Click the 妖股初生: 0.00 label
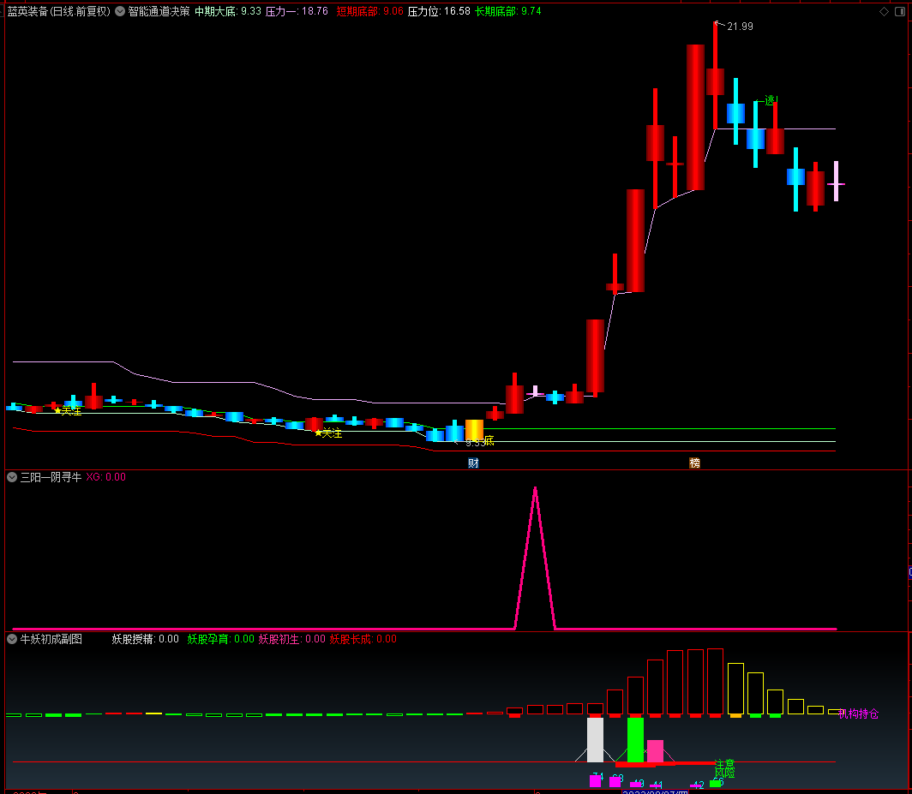Viewport: 912px width, 794px height. click(x=292, y=639)
